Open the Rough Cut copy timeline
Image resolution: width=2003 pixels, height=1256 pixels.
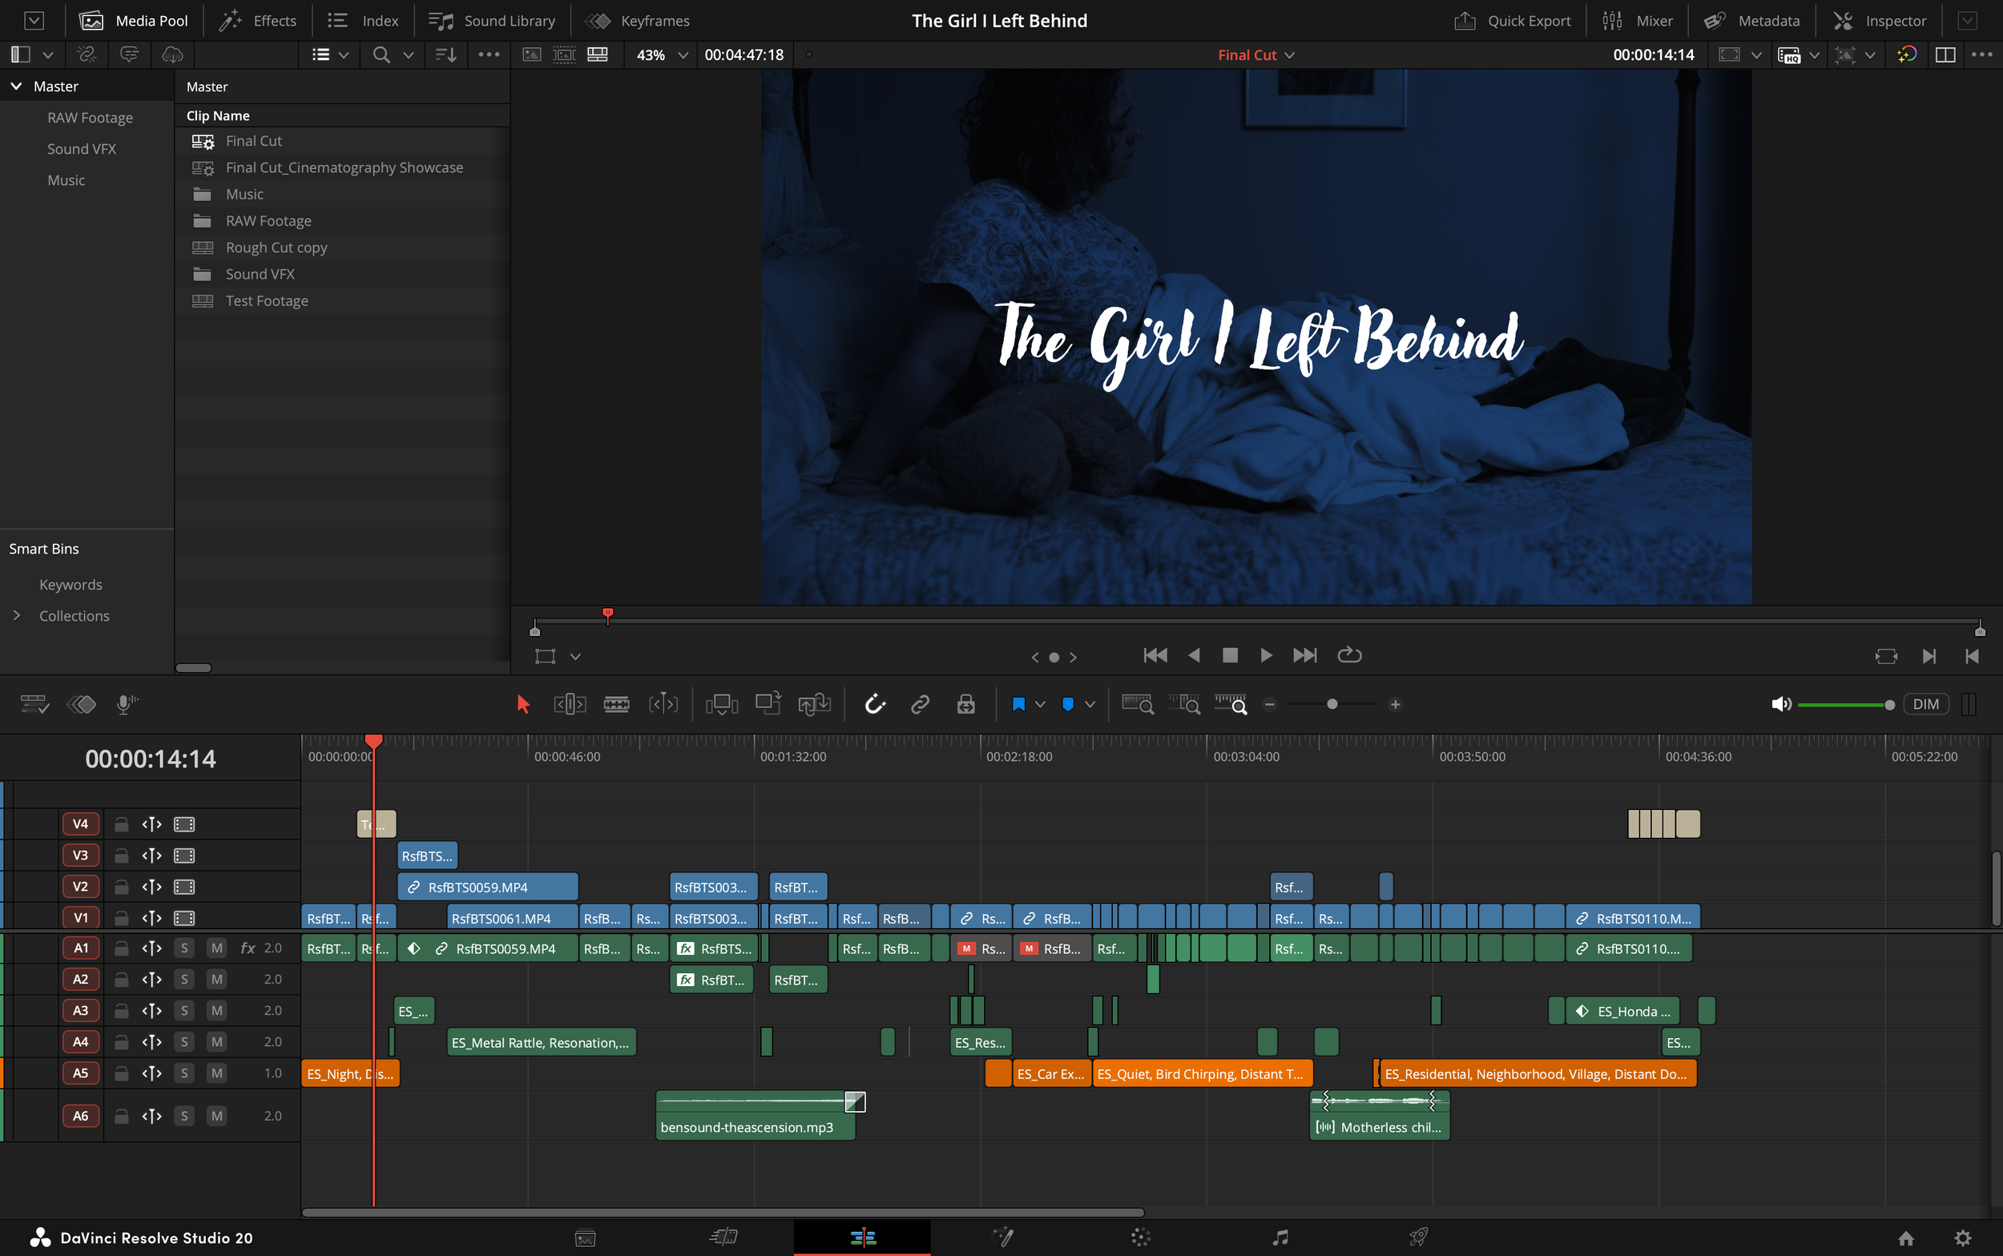[276, 248]
